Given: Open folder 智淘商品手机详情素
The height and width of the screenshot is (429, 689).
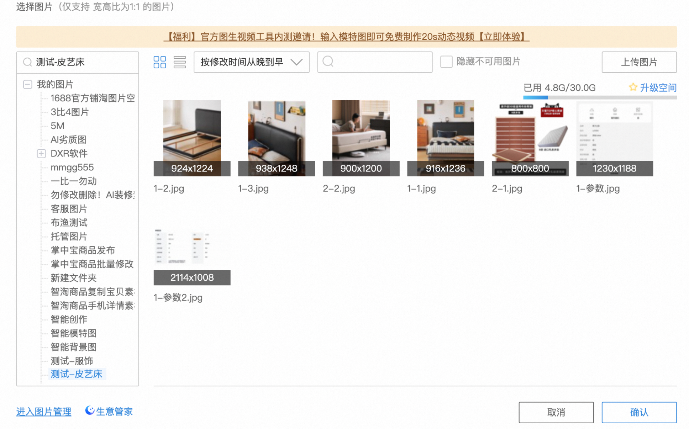Looking at the screenshot, I should point(93,306).
